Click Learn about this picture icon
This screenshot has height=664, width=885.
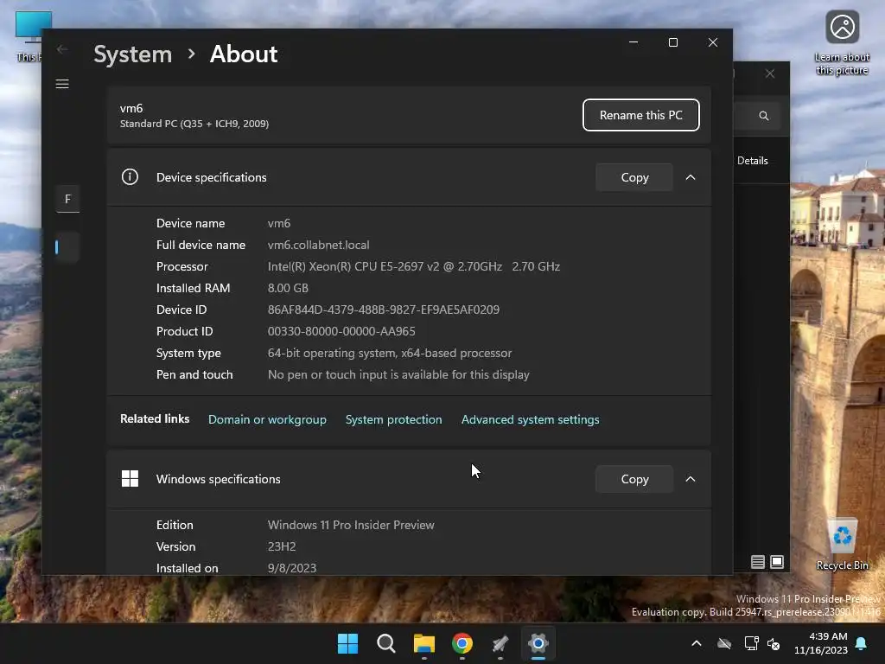click(842, 43)
